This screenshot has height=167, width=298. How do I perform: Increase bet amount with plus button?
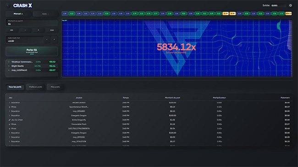click(x=39, y=30)
